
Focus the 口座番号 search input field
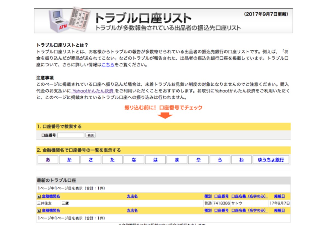[71, 135]
